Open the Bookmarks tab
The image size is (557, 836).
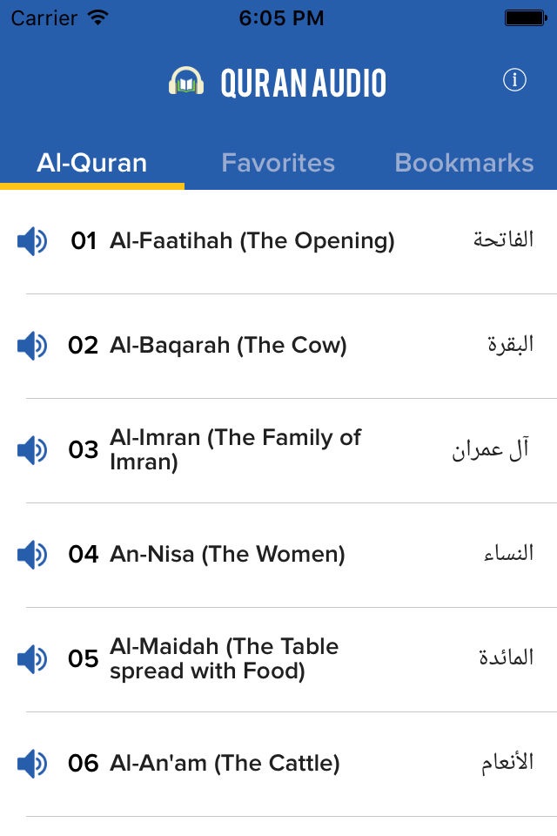coord(464,163)
